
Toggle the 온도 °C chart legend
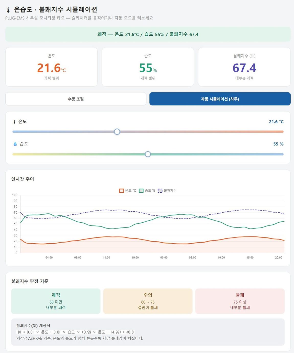(x=128, y=191)
